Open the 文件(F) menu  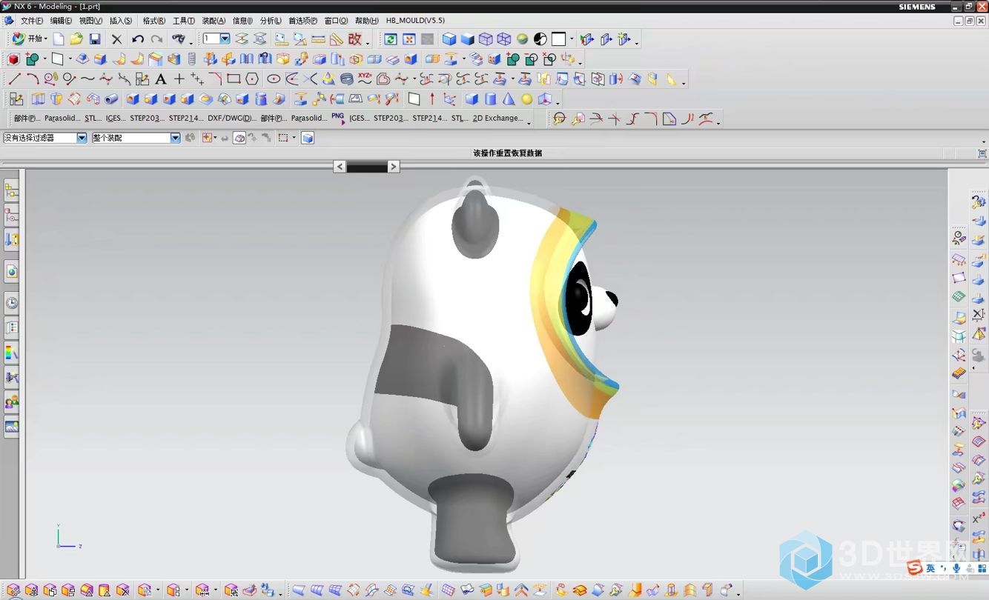click(x=32, y=21)
